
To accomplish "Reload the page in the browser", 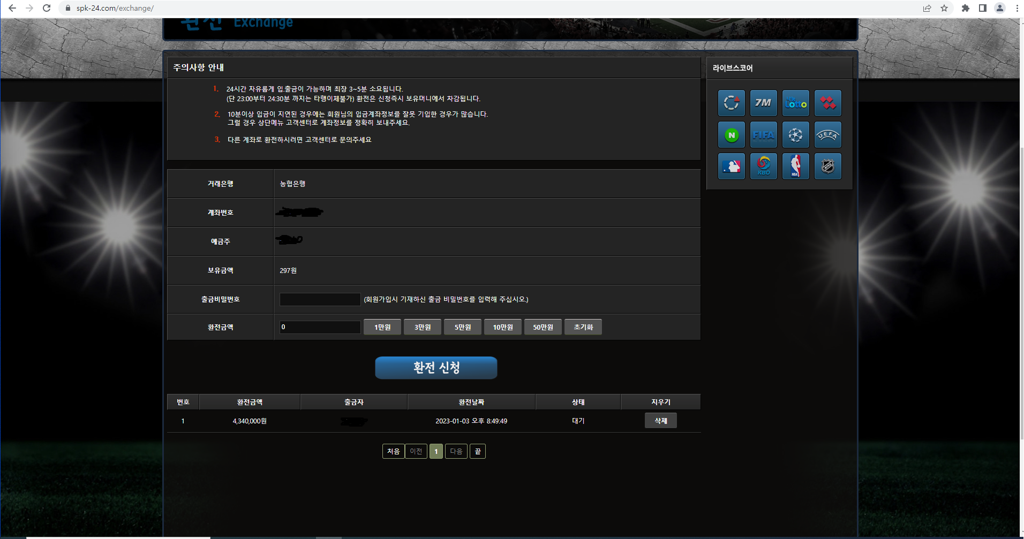I will [x=47, y=8].
